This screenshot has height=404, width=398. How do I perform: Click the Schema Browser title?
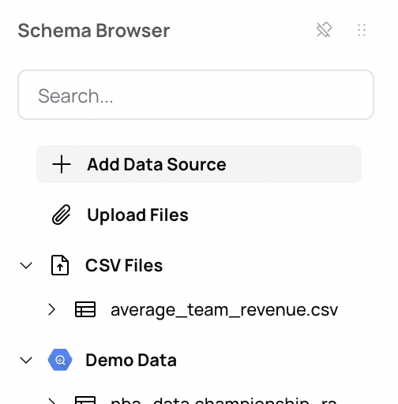[94, 31]
